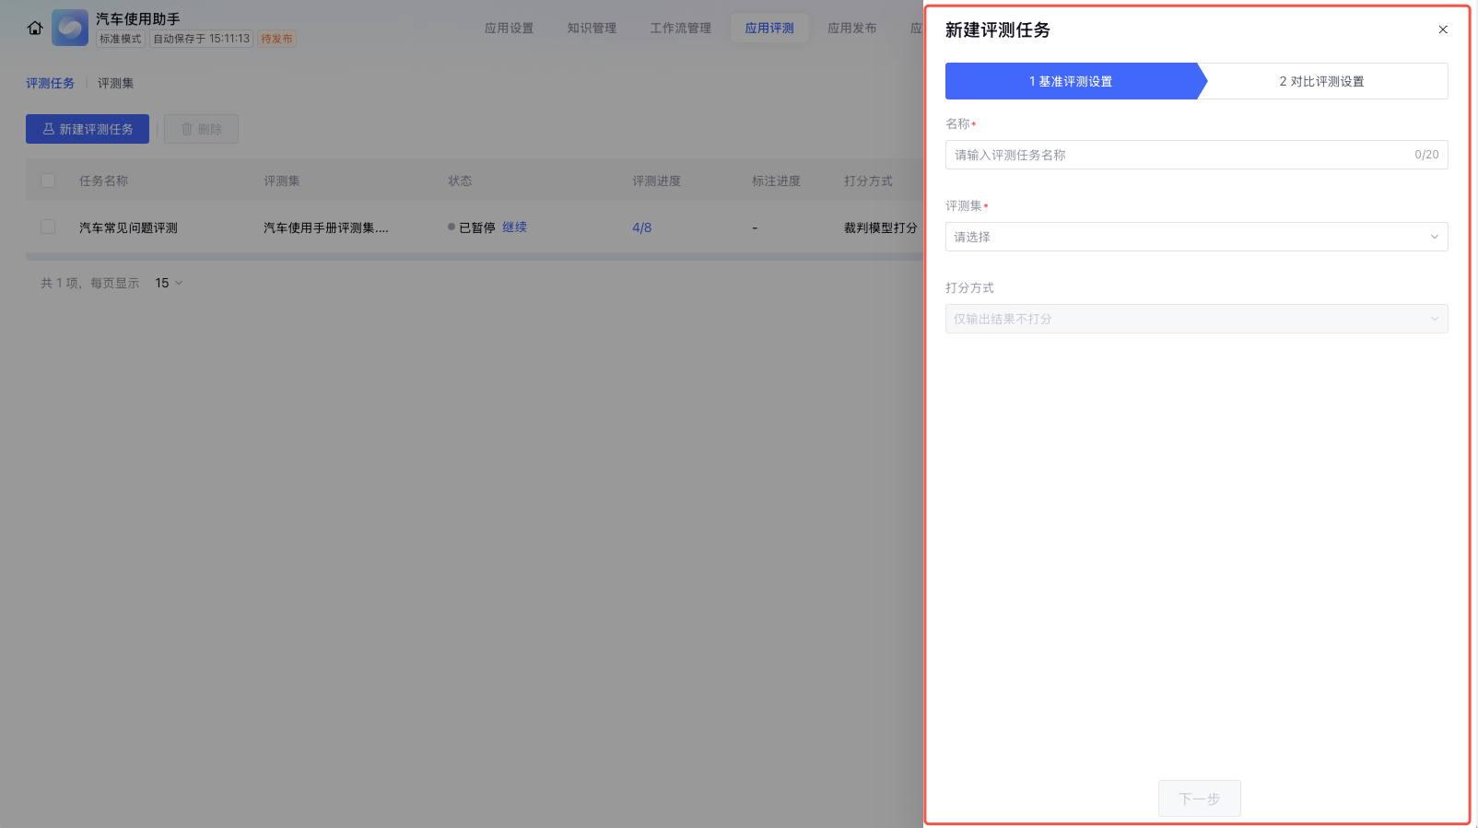1478x828 pixels.
Task: Go to the 应用发布 tab
Action: click(851, 28)
